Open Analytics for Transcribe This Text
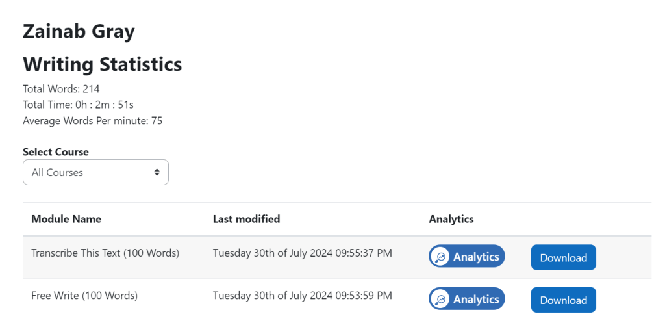 point(475,257)
